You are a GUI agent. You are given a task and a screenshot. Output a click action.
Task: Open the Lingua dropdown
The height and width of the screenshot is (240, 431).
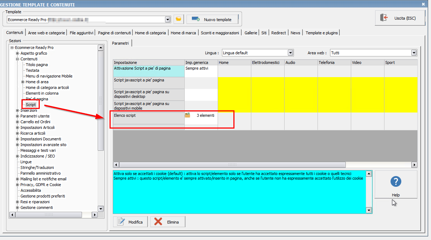[291, 53]
